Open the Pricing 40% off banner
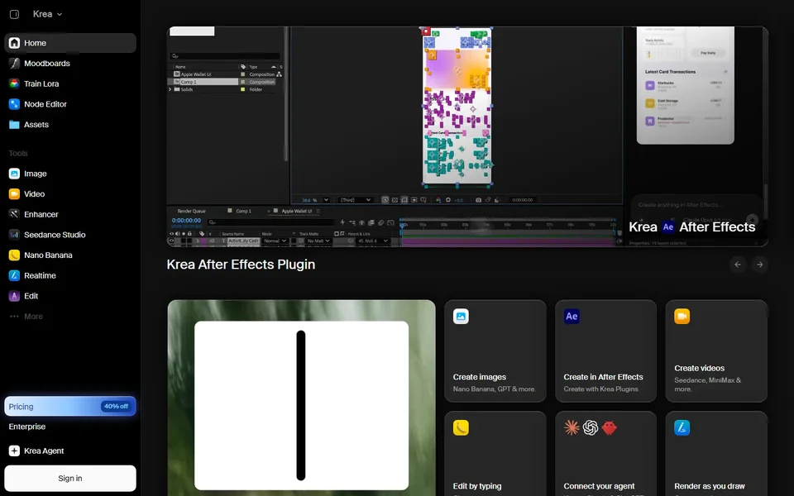This screenshot has height=496, width=794. coord(69,407)
